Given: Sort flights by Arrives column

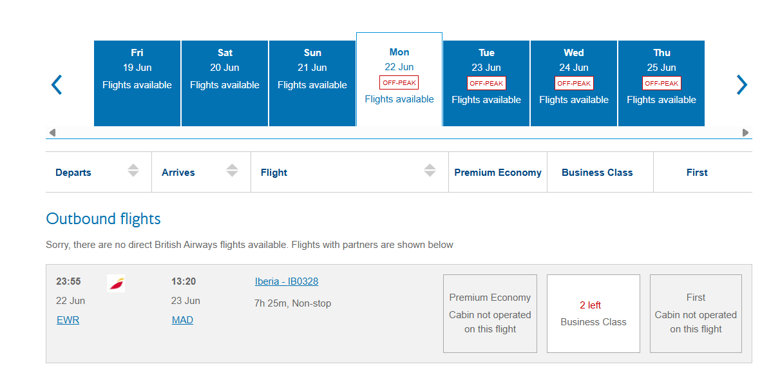Looking at the screenshot, I should pos(233,171).
